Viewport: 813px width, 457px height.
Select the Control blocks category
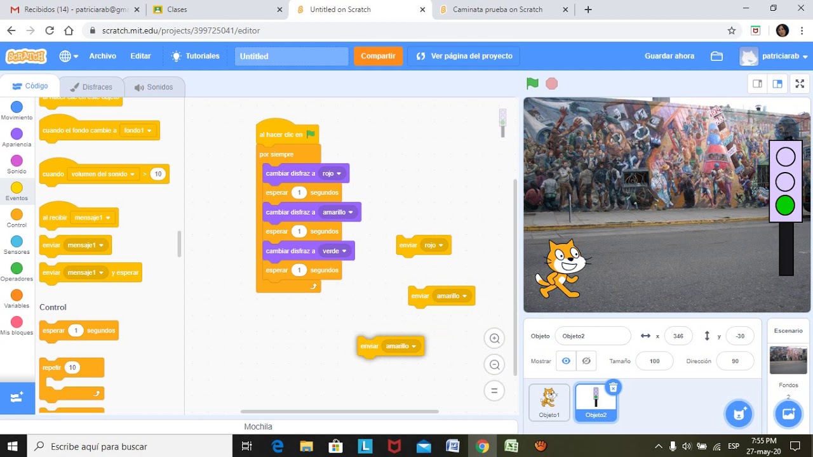17,218
